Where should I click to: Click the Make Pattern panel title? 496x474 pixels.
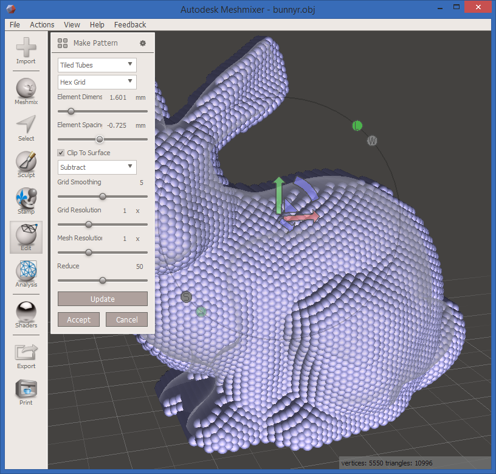[x=95, y=43]
